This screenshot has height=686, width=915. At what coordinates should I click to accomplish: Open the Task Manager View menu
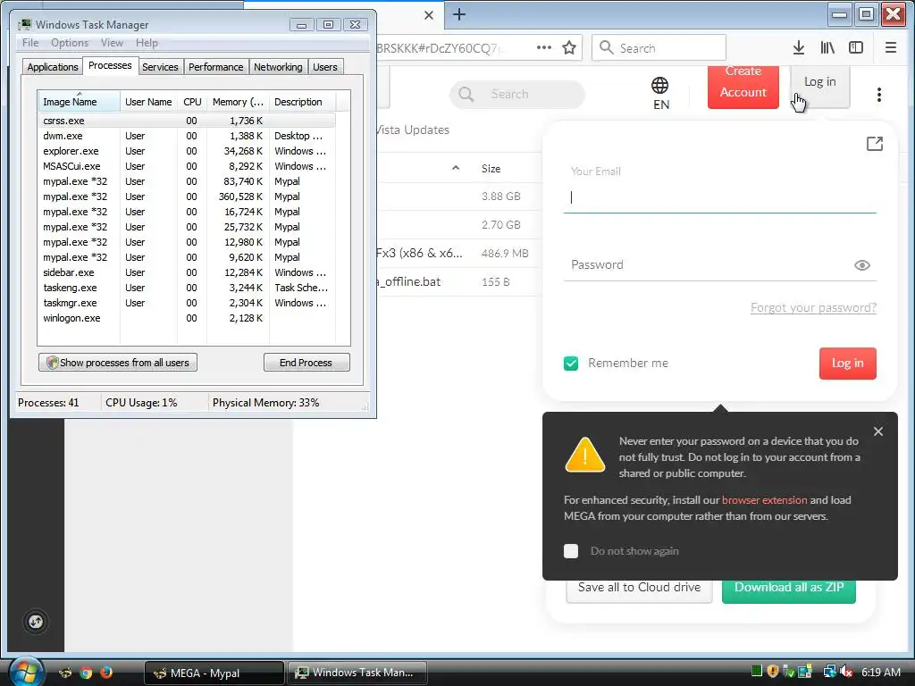[112, 43]
